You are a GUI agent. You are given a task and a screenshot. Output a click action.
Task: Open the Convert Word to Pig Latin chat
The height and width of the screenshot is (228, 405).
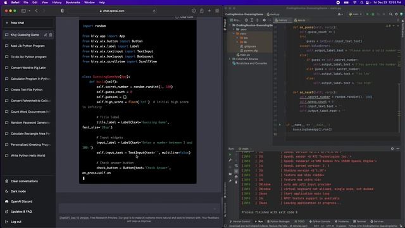tap(28, 68)
